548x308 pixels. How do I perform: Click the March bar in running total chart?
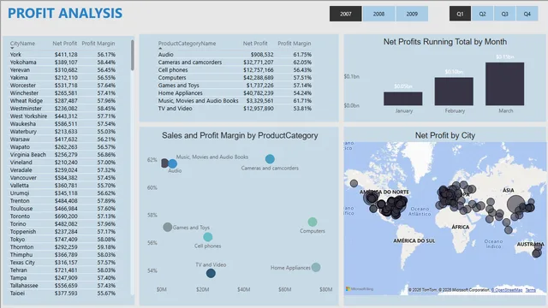[504, 84]
